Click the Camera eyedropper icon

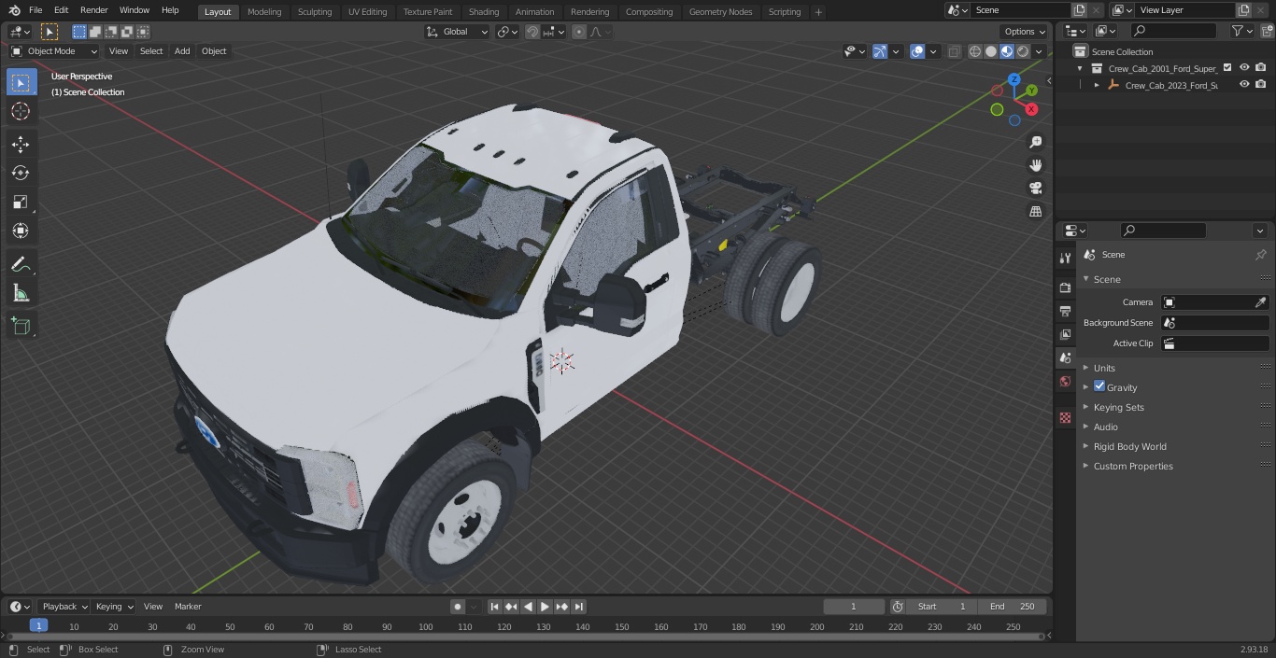click(x=1260, y=302)
